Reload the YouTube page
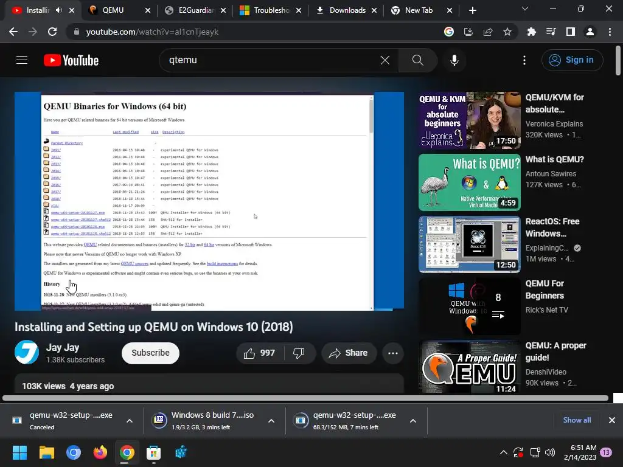 pyautogui.click(x=52, y=32)
